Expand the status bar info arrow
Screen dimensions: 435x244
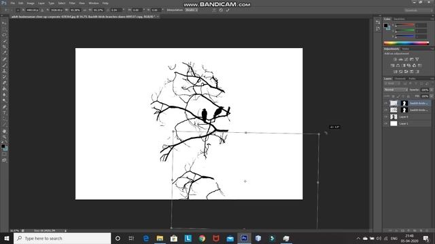point(66,230)
